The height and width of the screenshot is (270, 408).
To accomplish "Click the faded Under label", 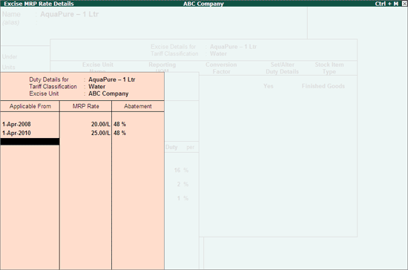I will click(x=10, y=56).
